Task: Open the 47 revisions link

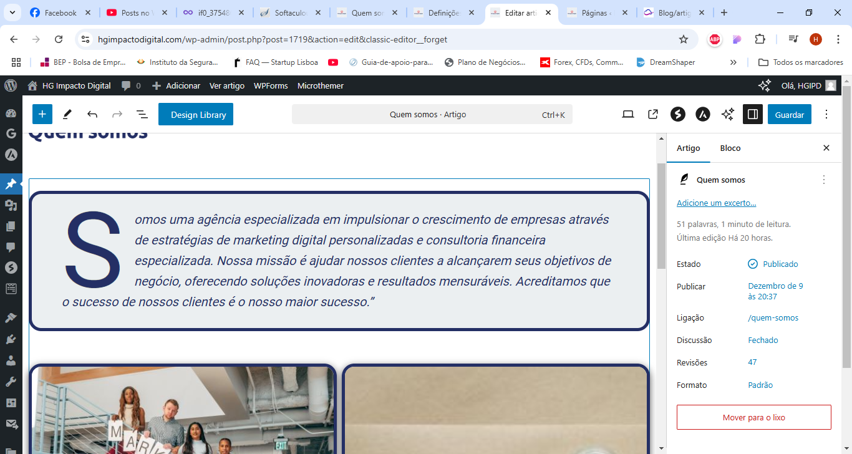Action: tap(752, 362)
